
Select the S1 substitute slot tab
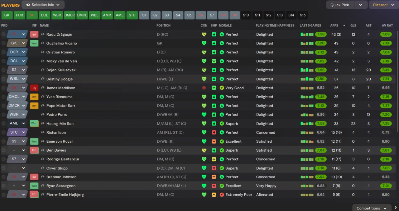(144, 15)
